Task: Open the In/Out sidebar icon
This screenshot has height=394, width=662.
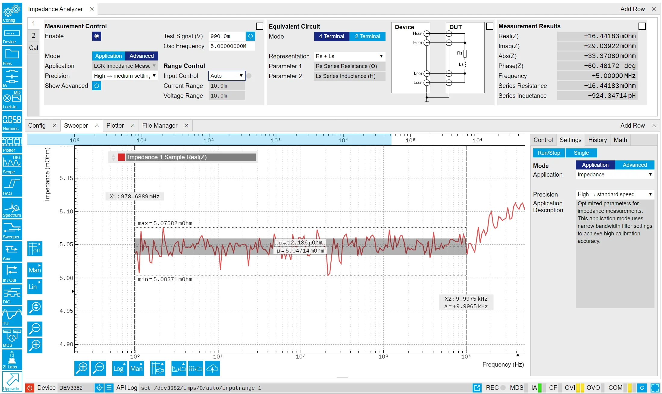Action: (x=12, y=273)
